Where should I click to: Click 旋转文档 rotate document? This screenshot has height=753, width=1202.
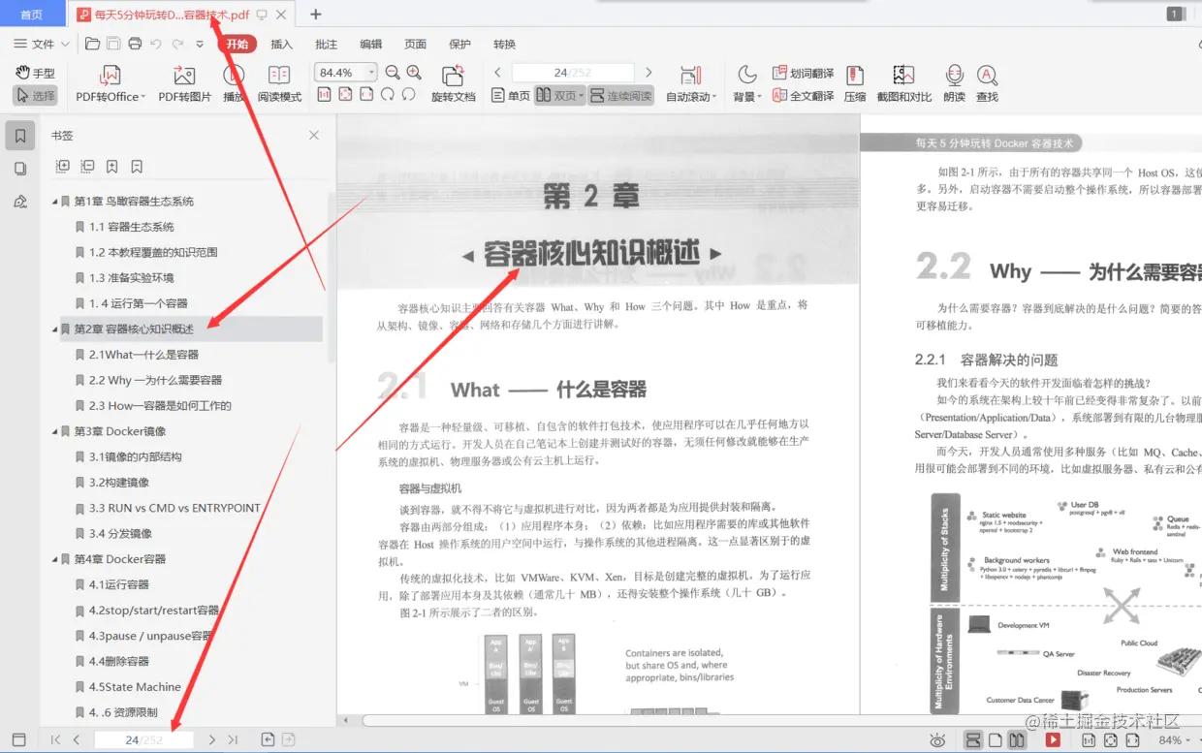[453, 84]
